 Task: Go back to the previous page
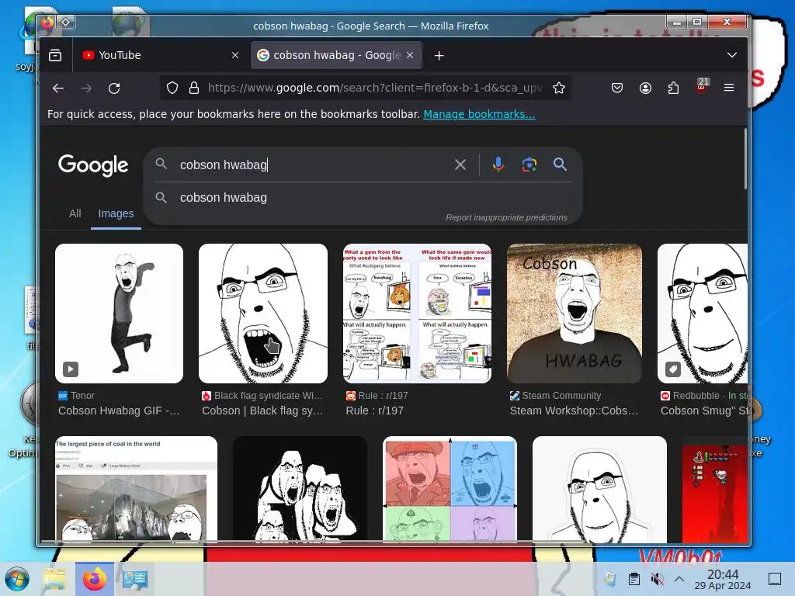[x=58, y=88]
